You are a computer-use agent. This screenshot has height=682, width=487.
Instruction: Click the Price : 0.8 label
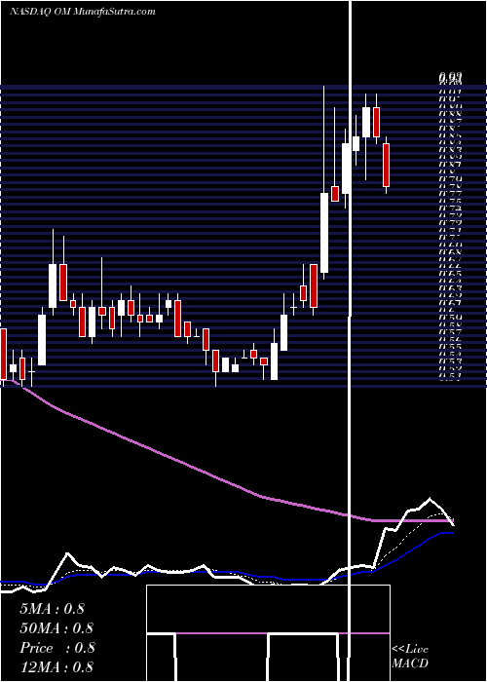[56, 648]
